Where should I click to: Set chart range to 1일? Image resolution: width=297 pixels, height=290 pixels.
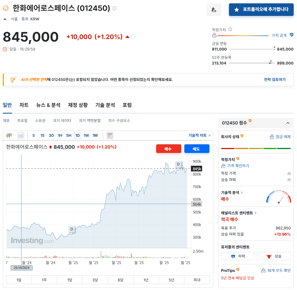19,280
